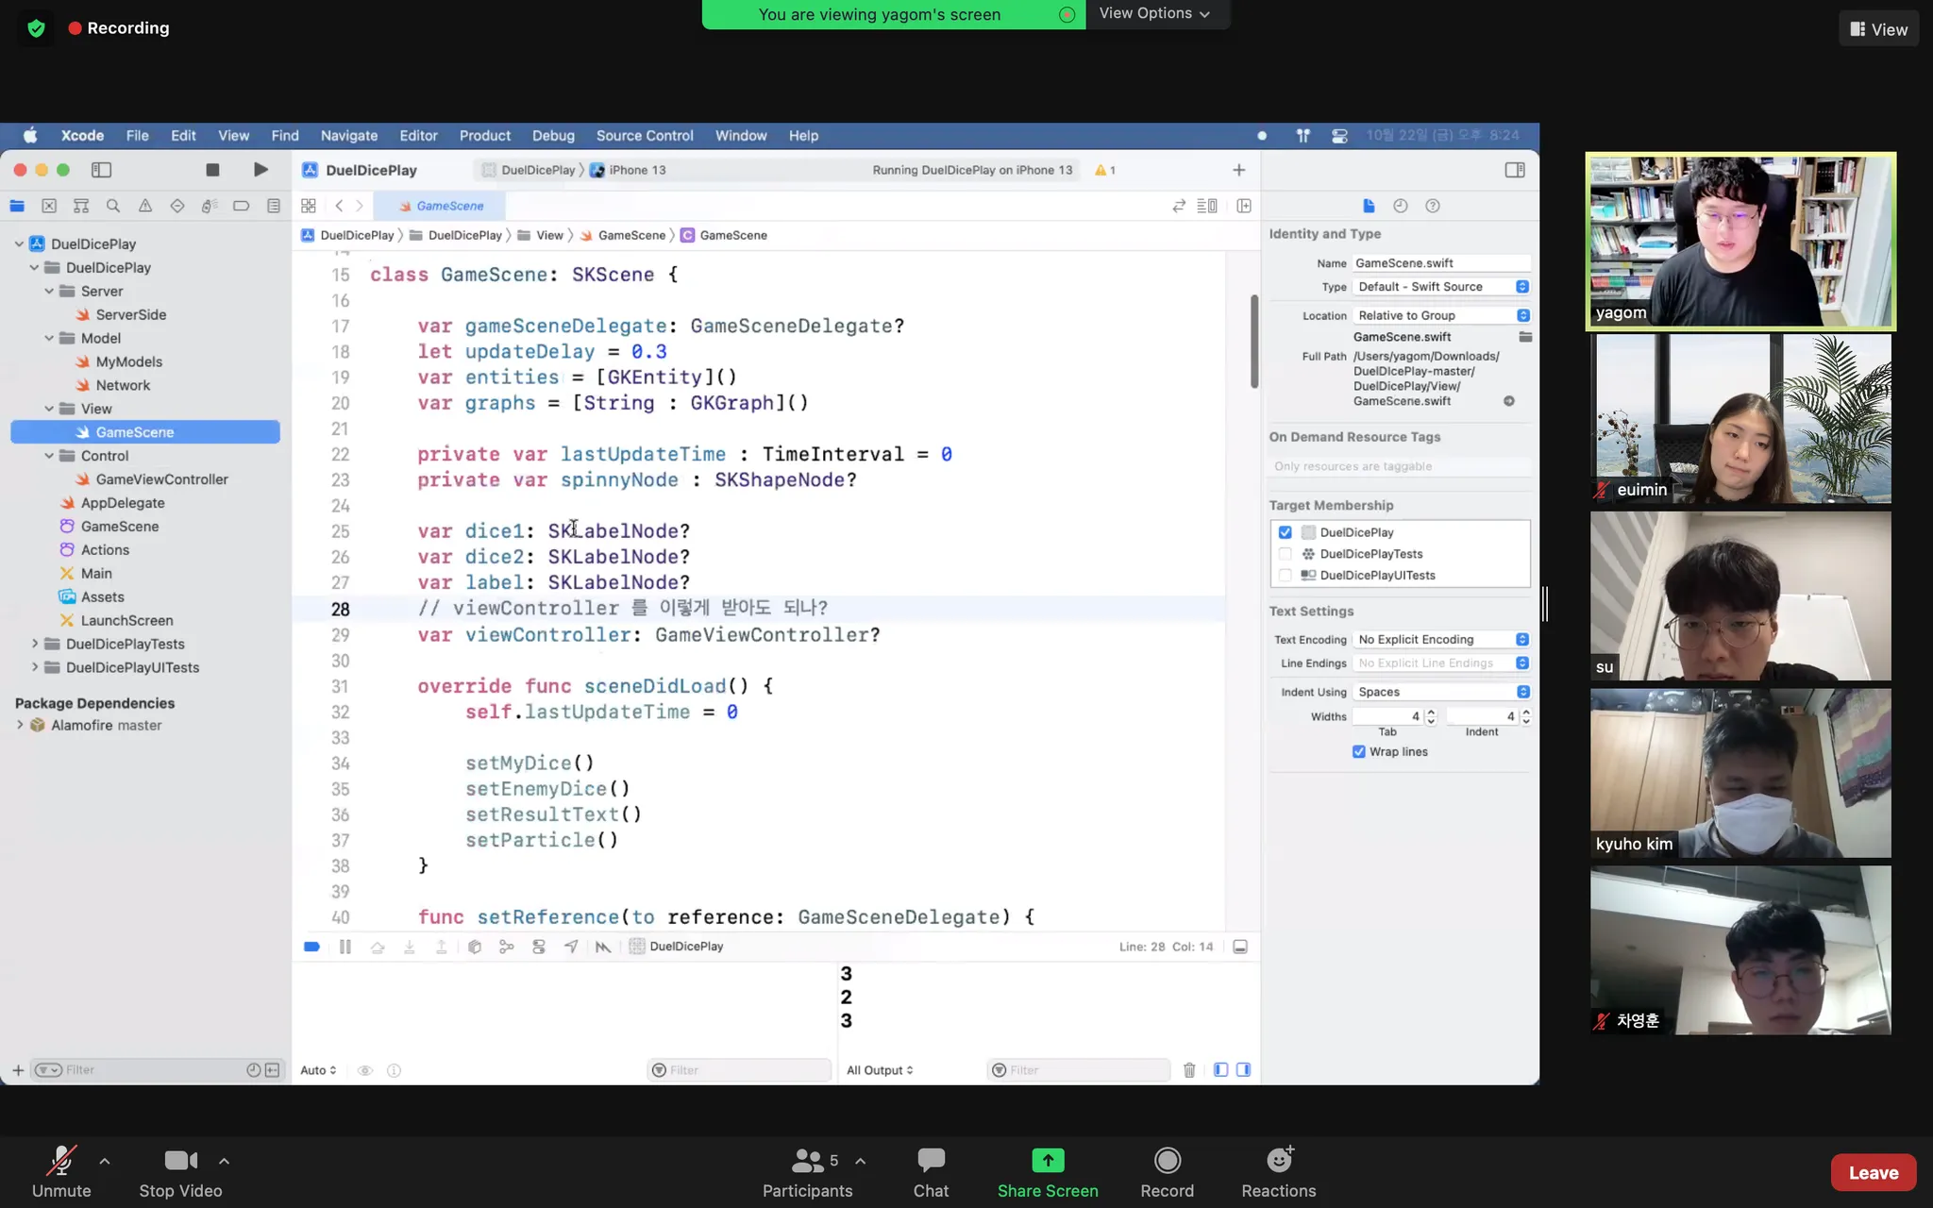Open the Source Control menu

[645, 136]
